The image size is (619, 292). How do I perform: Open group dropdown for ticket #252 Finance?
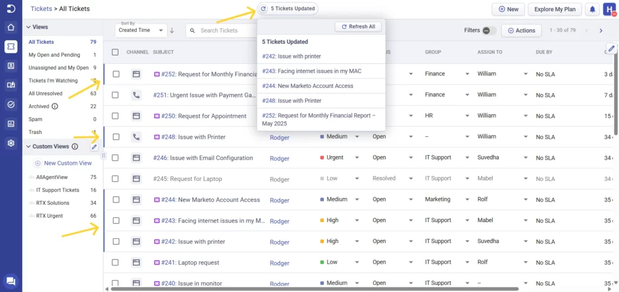[467, 74]
